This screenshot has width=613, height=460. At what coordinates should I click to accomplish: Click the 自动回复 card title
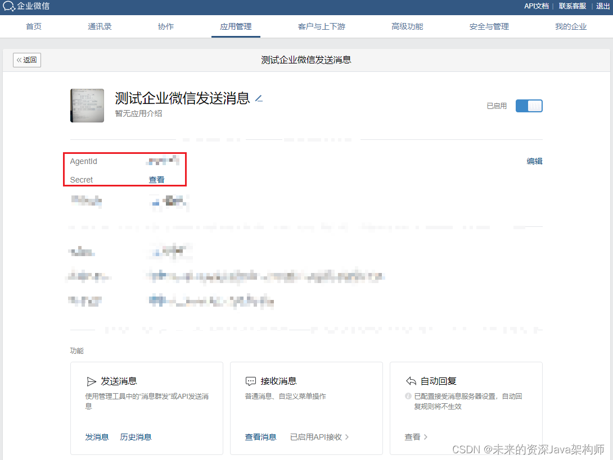(x=438, y=381)
